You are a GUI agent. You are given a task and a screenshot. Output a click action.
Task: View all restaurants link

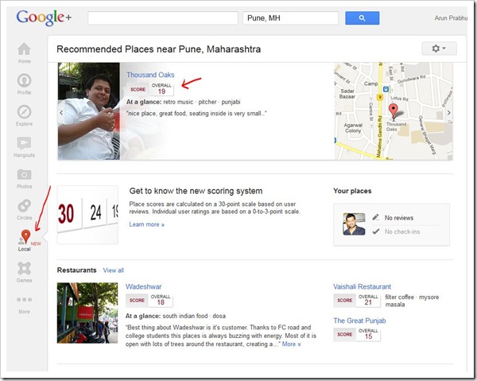point(114,270)
